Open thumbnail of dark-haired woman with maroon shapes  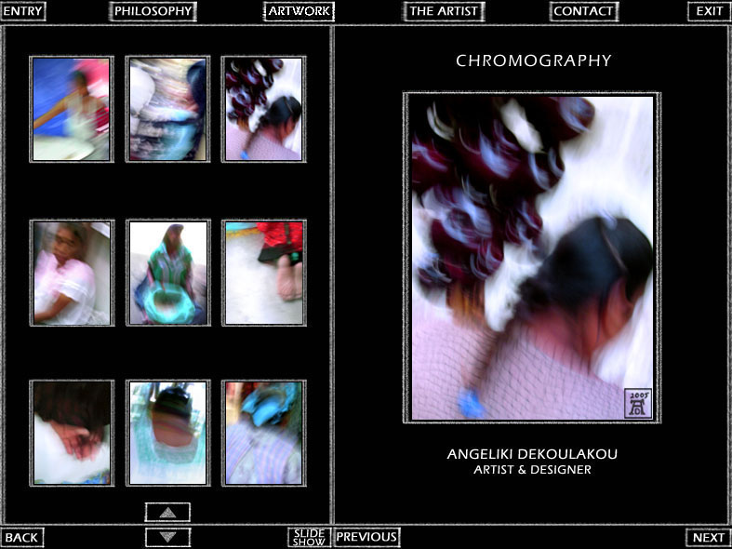click(x=263, y=109)
